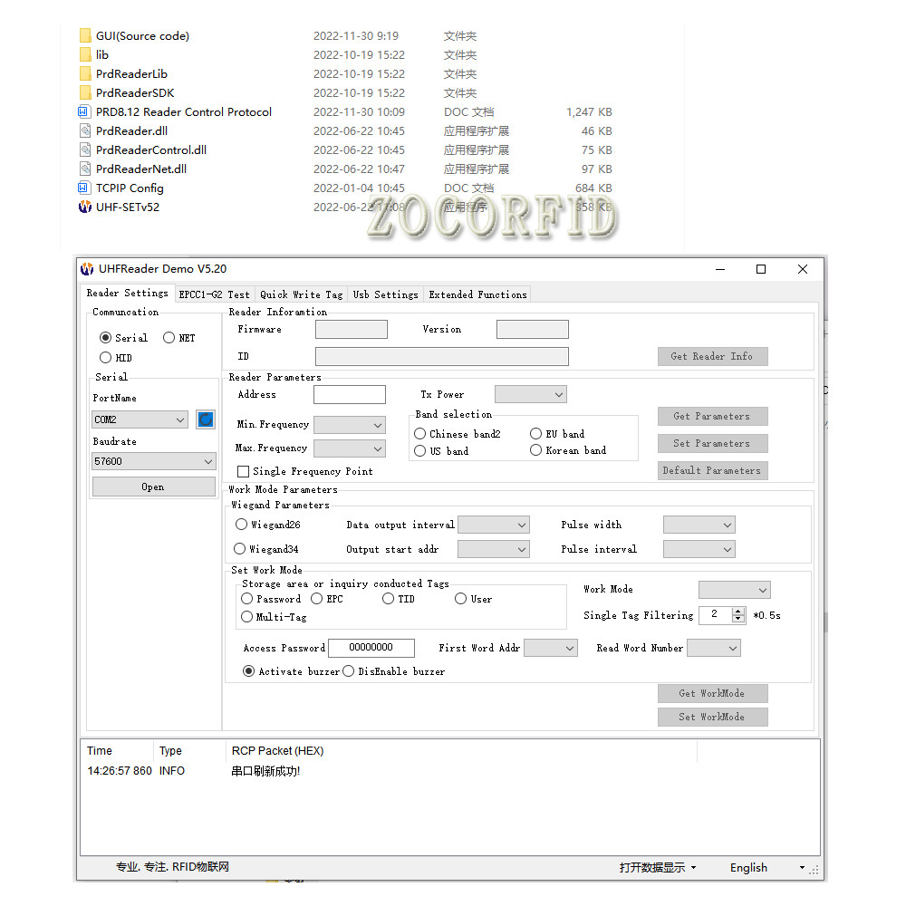Click the Address input field

click(x=350, y=395)
